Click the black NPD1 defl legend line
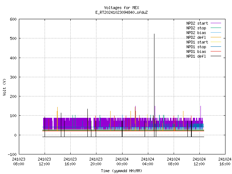Screen dimensions: 232x174 pos(216,56)
